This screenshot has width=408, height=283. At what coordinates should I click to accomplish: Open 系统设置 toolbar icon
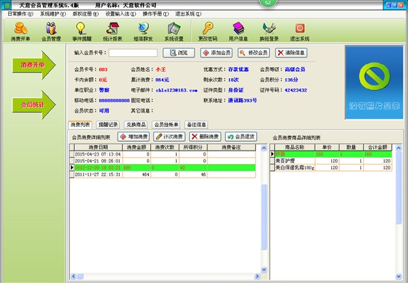[174, 32]
